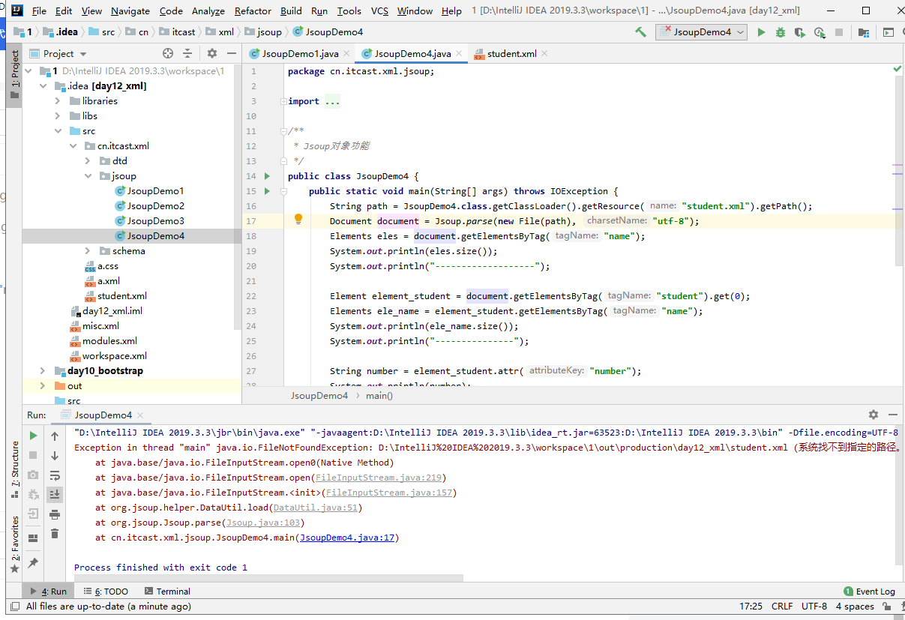Open the JsoupDemo4.java:17 stack trace link
Viewport: 905px width, 620px height.
347,538
